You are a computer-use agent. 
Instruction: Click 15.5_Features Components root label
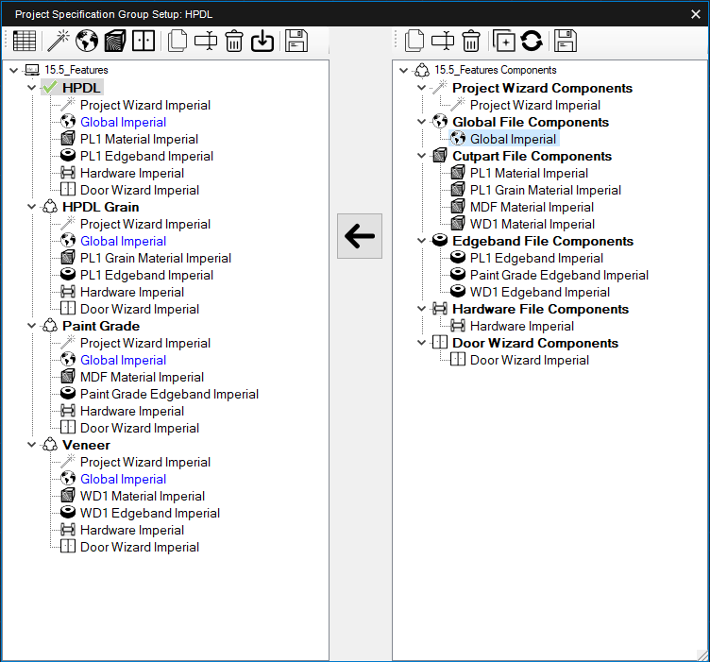(x=496, y=70)
